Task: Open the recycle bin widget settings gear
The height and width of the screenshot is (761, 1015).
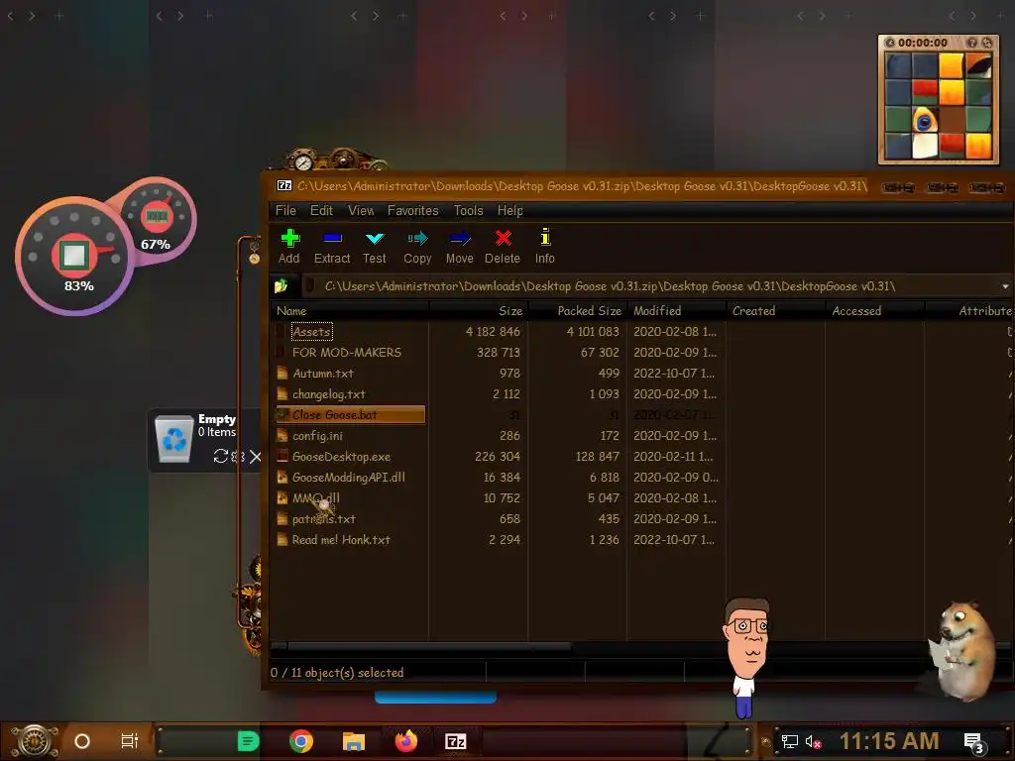Action: point(237,456)
